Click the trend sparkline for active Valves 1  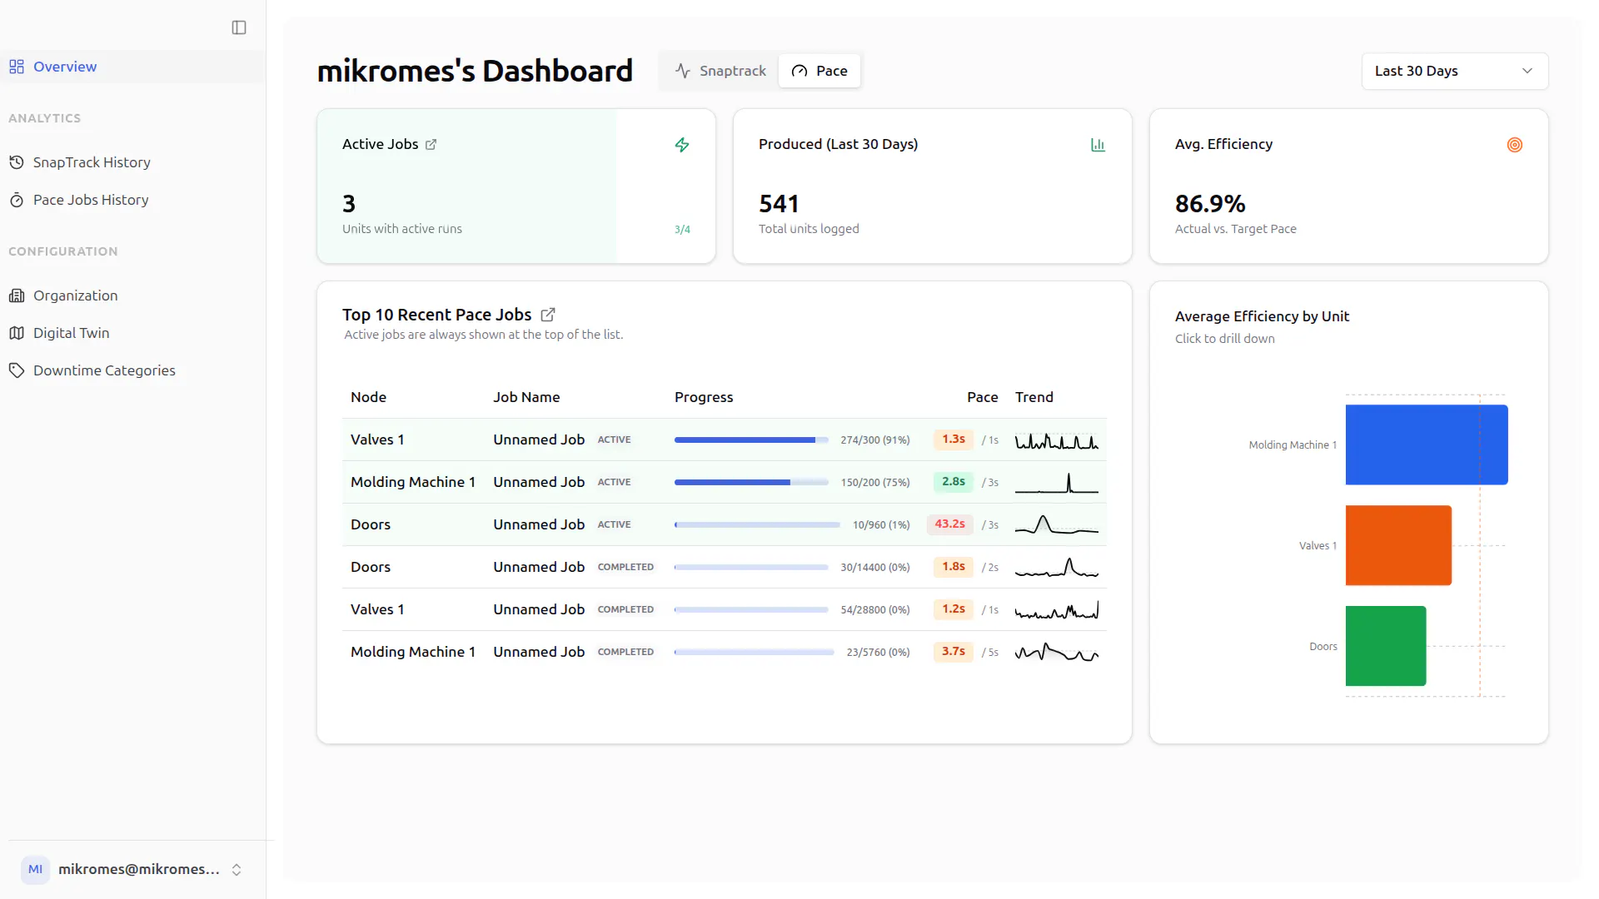[1057, 440]
